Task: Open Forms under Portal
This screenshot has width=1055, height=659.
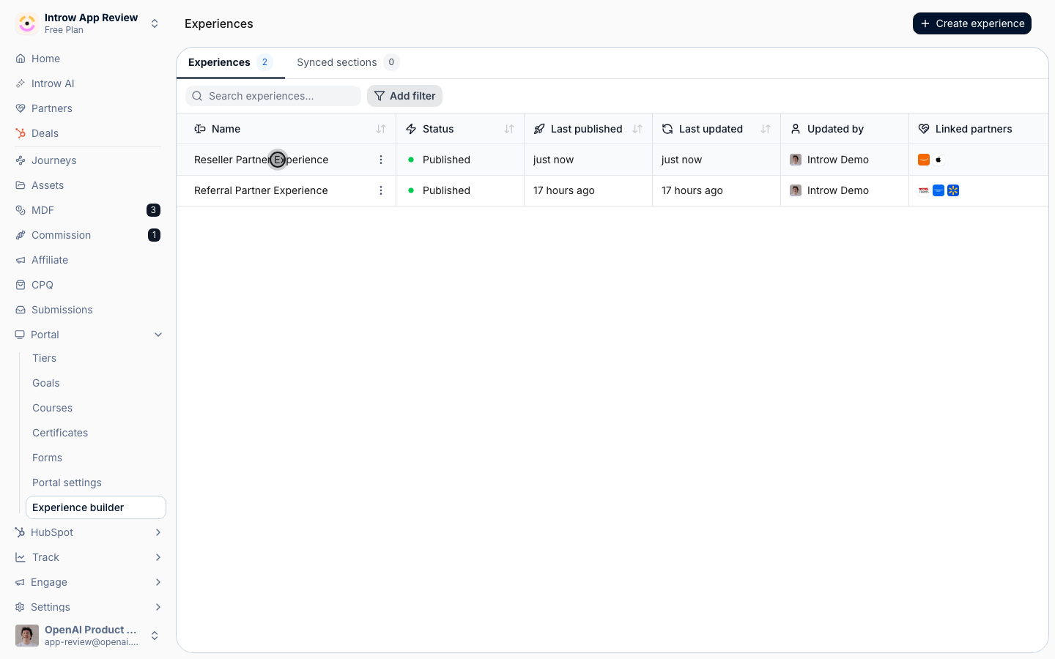Action: 96,458
